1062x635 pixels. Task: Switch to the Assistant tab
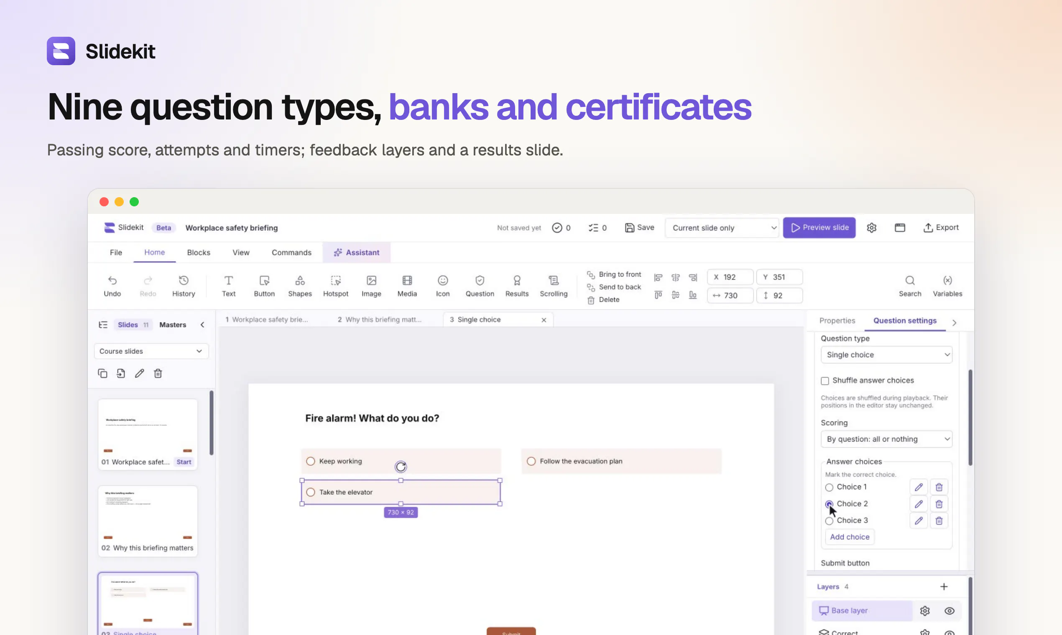356,252
